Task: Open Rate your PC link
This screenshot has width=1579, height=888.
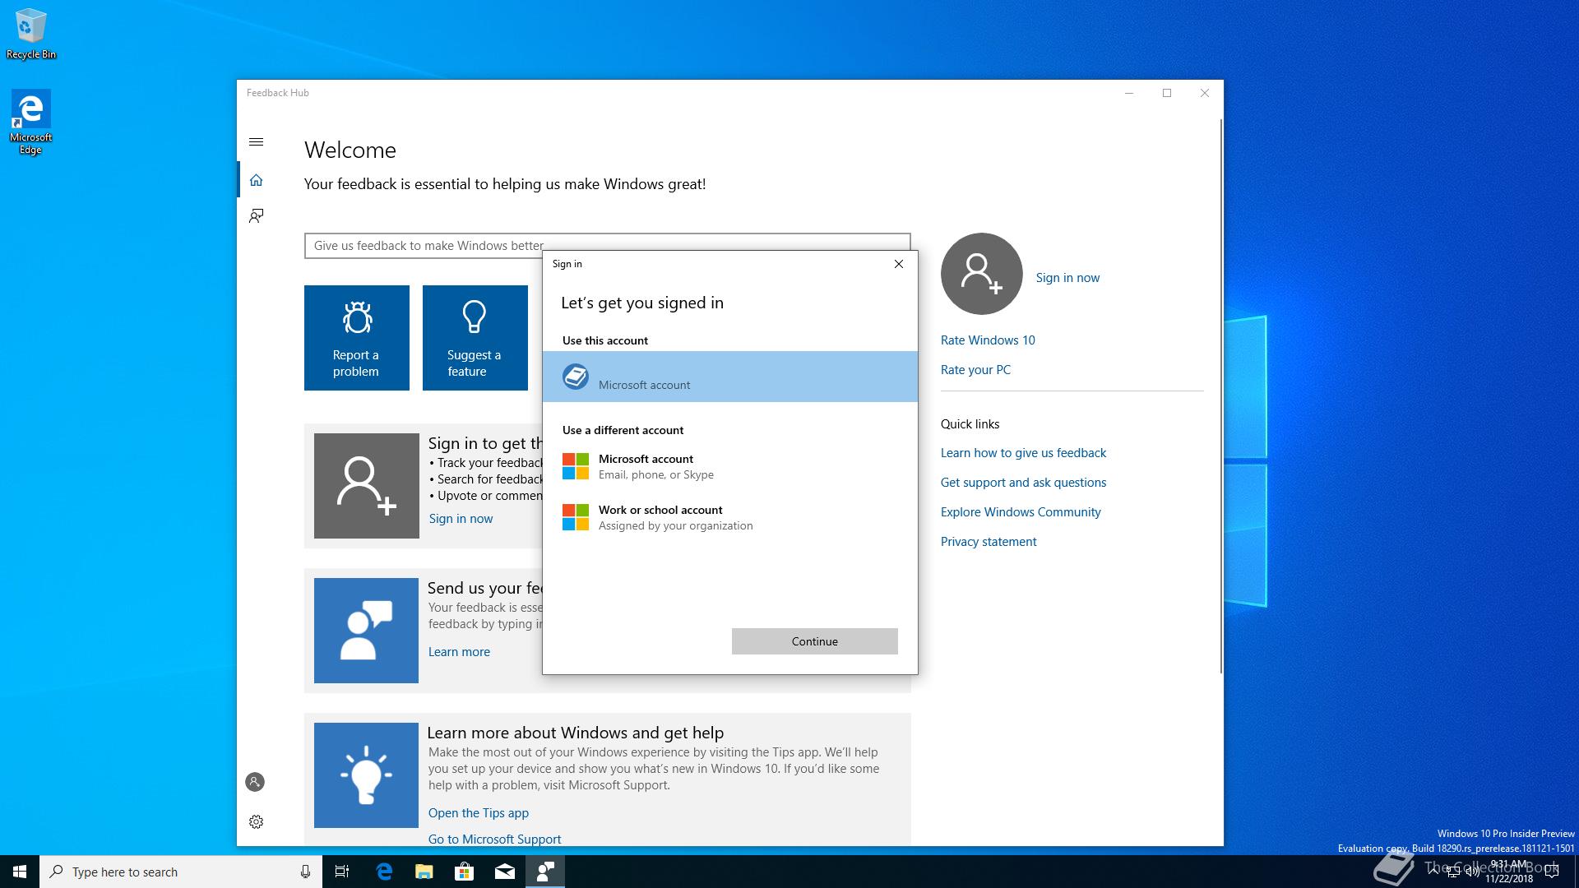Action: click(975, 370)
